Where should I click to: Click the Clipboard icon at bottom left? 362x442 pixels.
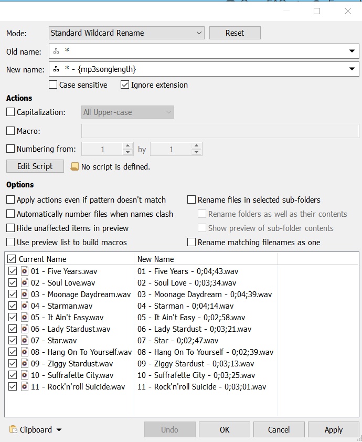tap(13, 429)
